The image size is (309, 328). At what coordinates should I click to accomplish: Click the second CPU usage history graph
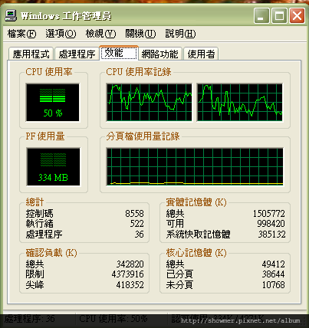tap(240, 102)
